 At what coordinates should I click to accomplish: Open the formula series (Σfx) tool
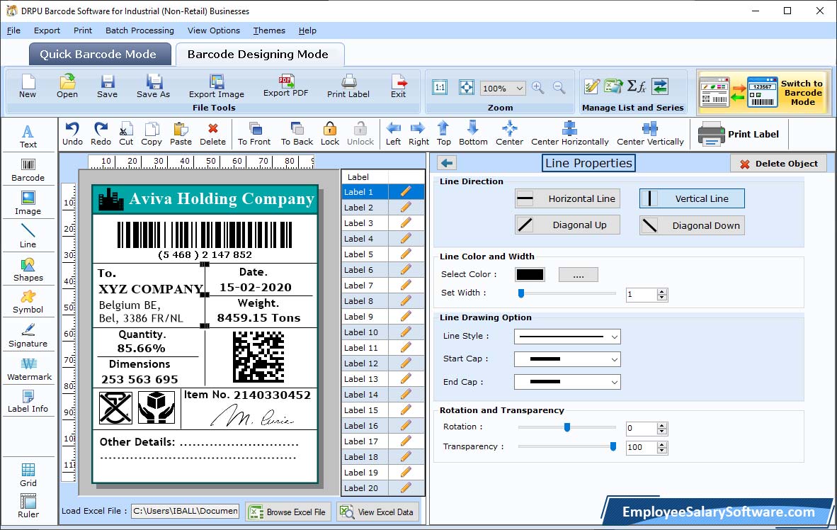637,86
